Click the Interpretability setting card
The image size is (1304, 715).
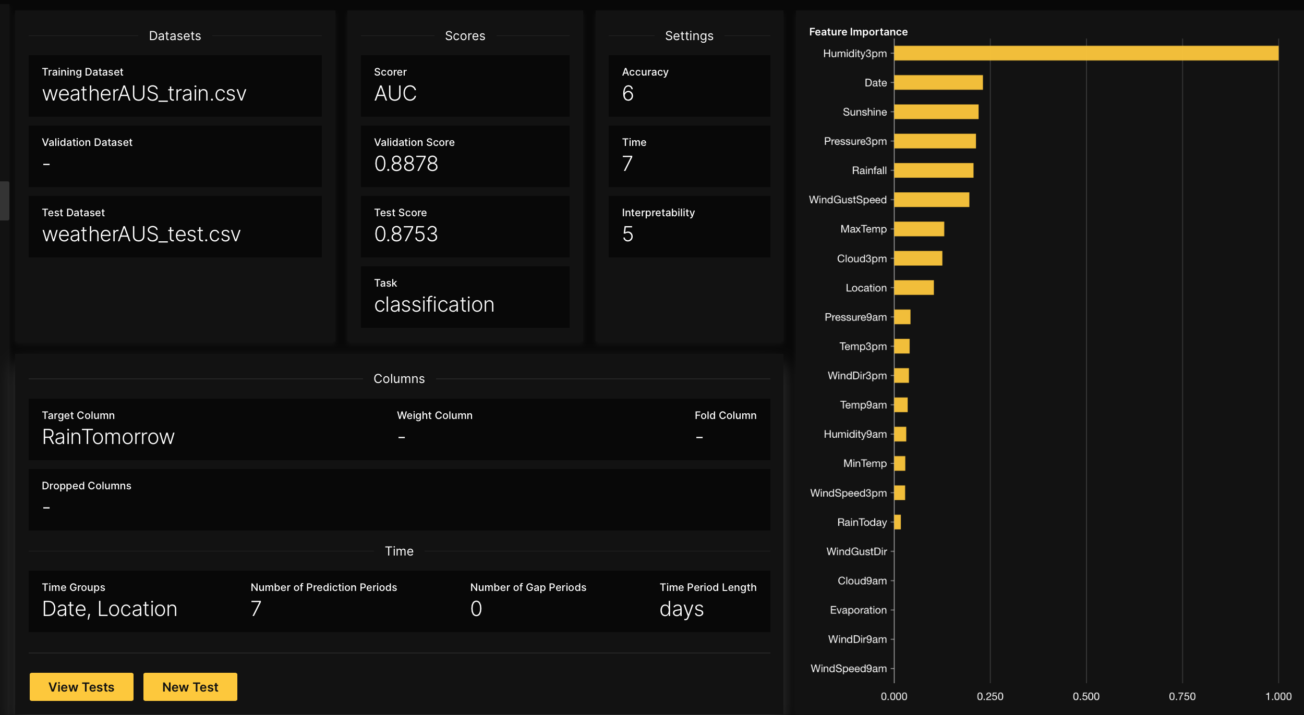tap(689, 227)
